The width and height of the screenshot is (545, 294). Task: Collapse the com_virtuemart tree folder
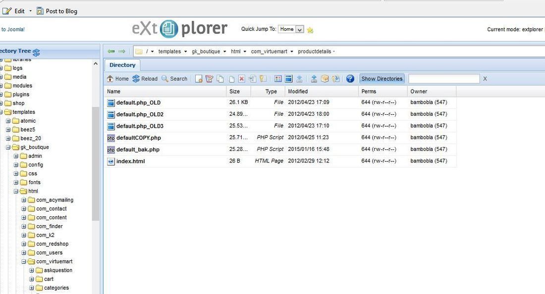coord(24,262)
